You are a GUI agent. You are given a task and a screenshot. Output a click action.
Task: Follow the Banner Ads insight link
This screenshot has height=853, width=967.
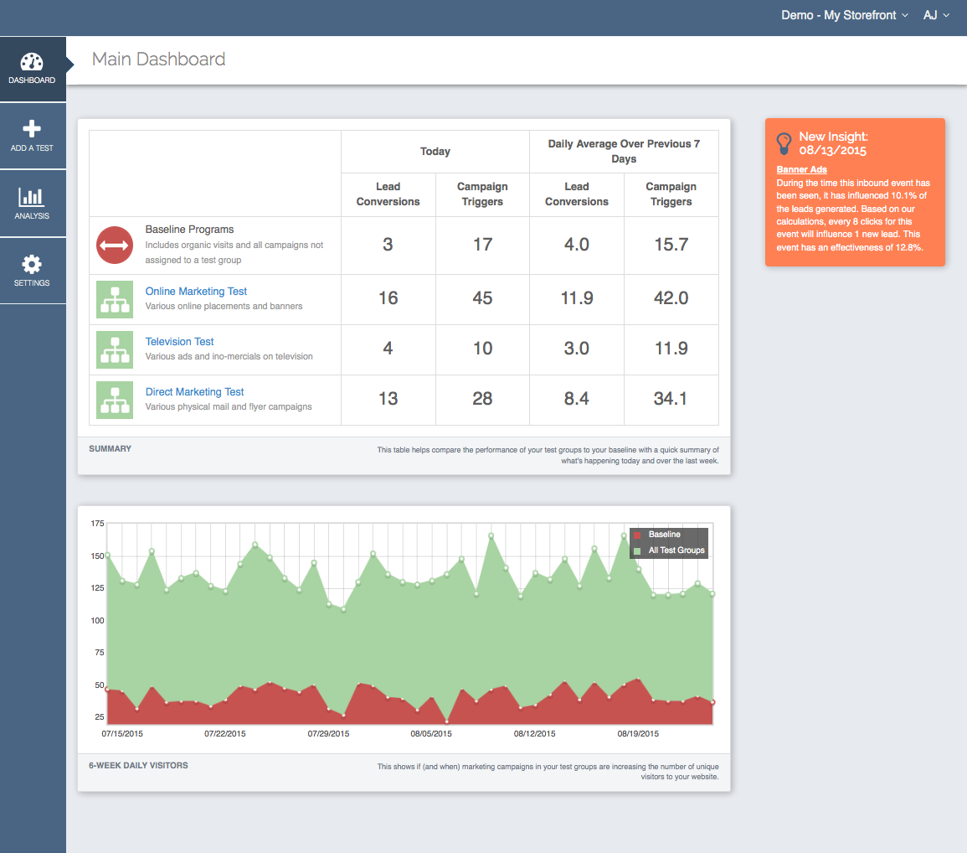pos(802,169)
